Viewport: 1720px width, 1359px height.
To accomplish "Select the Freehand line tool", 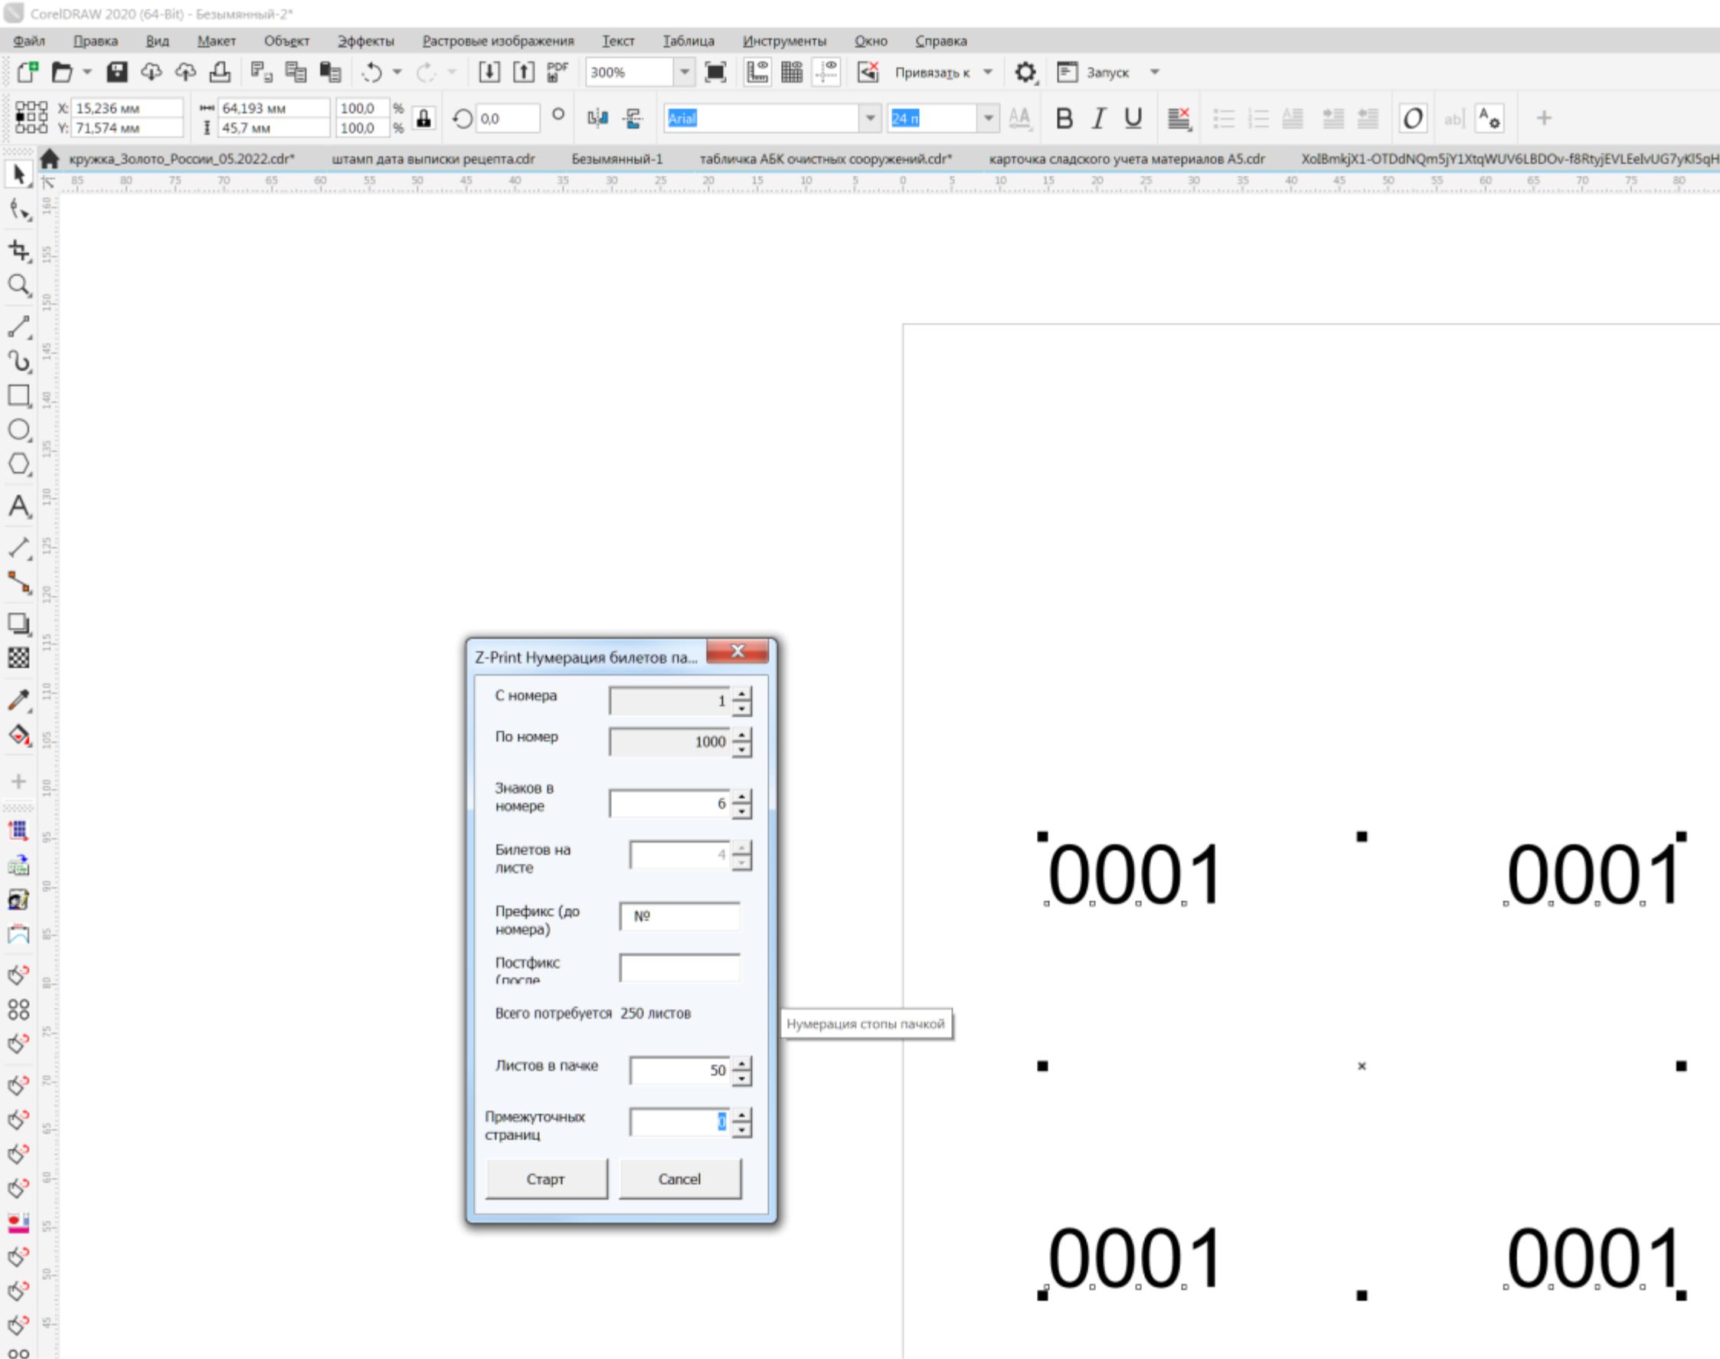I will 19,326.
